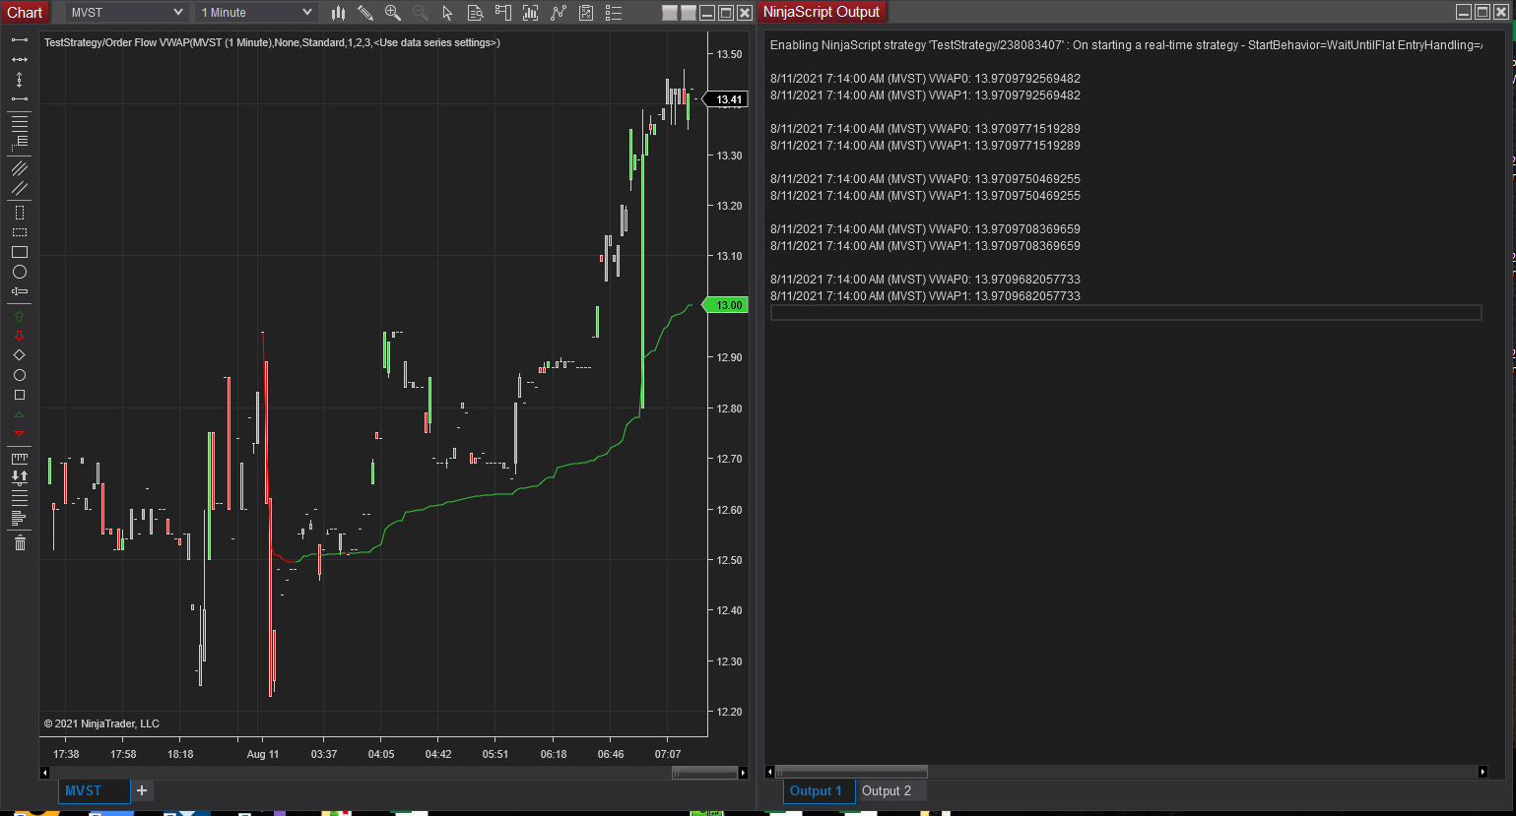Select the green Triangle Up marker

20,414
